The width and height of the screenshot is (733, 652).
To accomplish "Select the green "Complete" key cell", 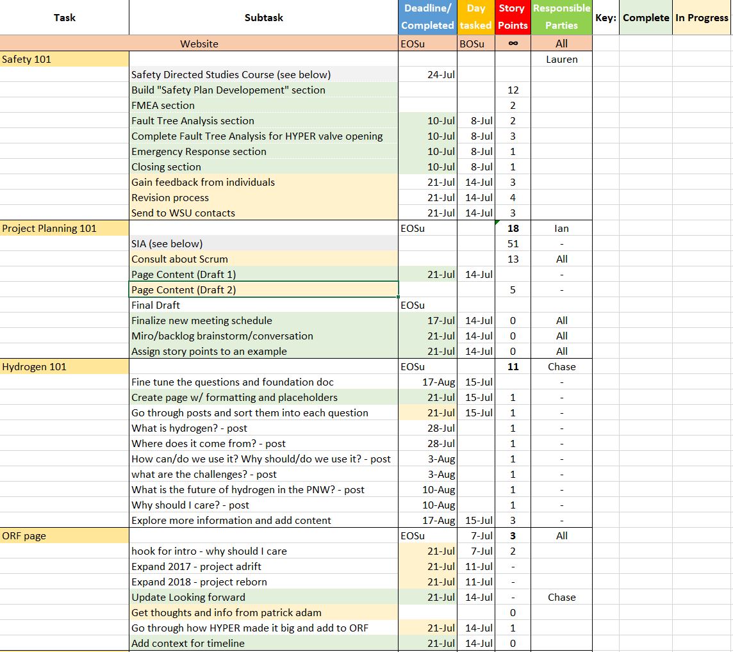I will tap(645, 18).
